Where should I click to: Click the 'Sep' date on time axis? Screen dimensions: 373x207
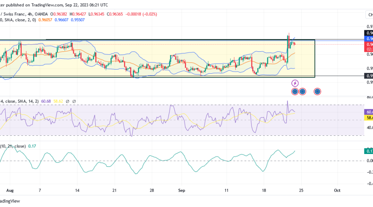click(x=182, y=190)
